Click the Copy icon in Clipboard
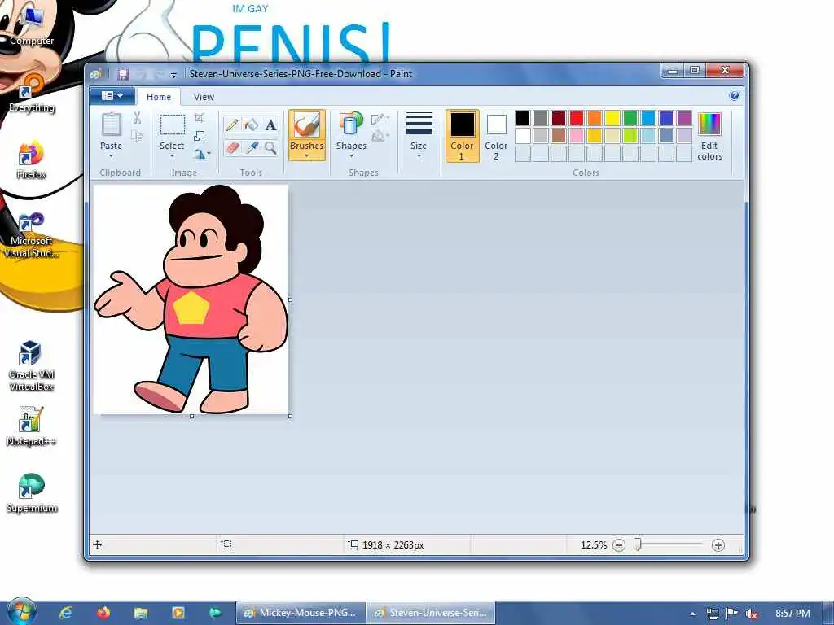834x625 pixels. (137, 136)
